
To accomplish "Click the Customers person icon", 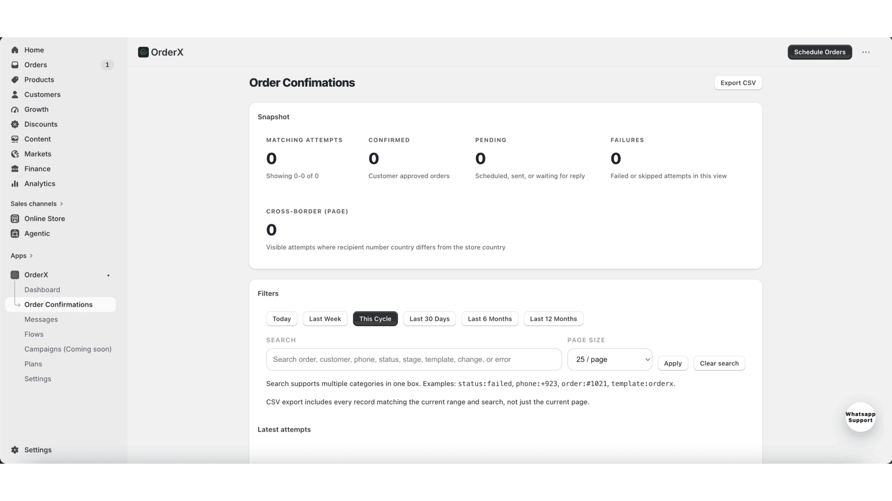I will tap(15, 95).
